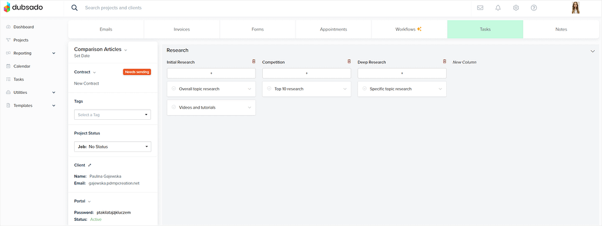Select the Tasks tab
Viewport: 602px width, 226px height.
[x=485, y=29]
